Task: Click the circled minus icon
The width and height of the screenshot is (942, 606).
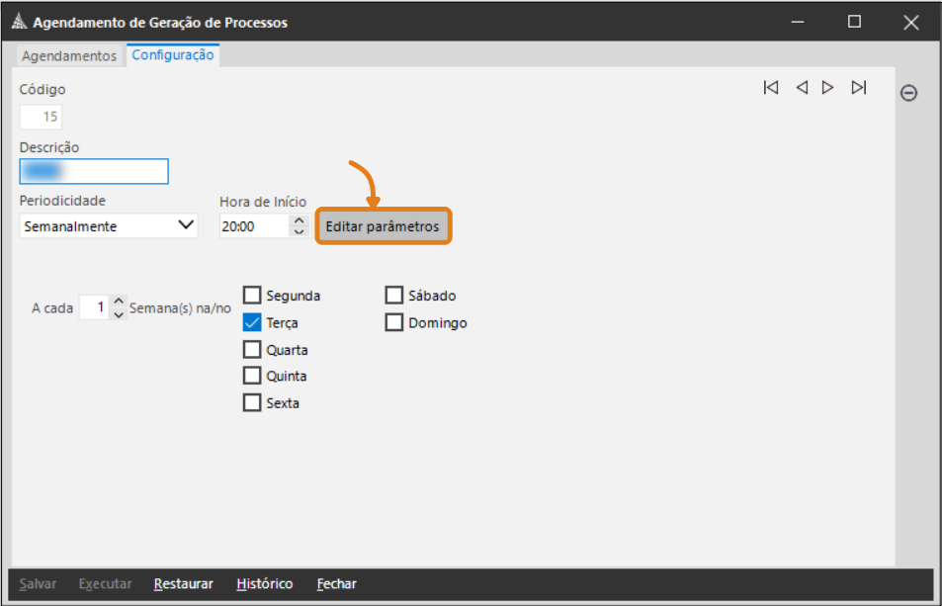Action: point(908,93)
